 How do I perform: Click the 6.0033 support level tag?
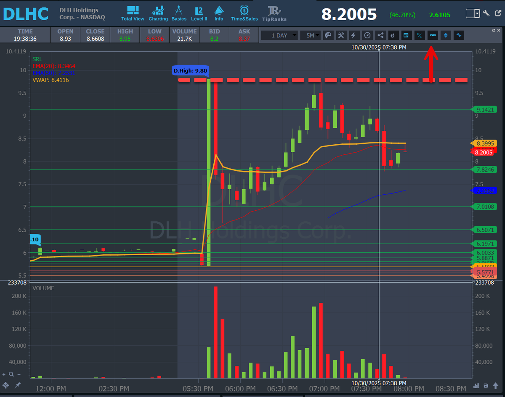485,253
